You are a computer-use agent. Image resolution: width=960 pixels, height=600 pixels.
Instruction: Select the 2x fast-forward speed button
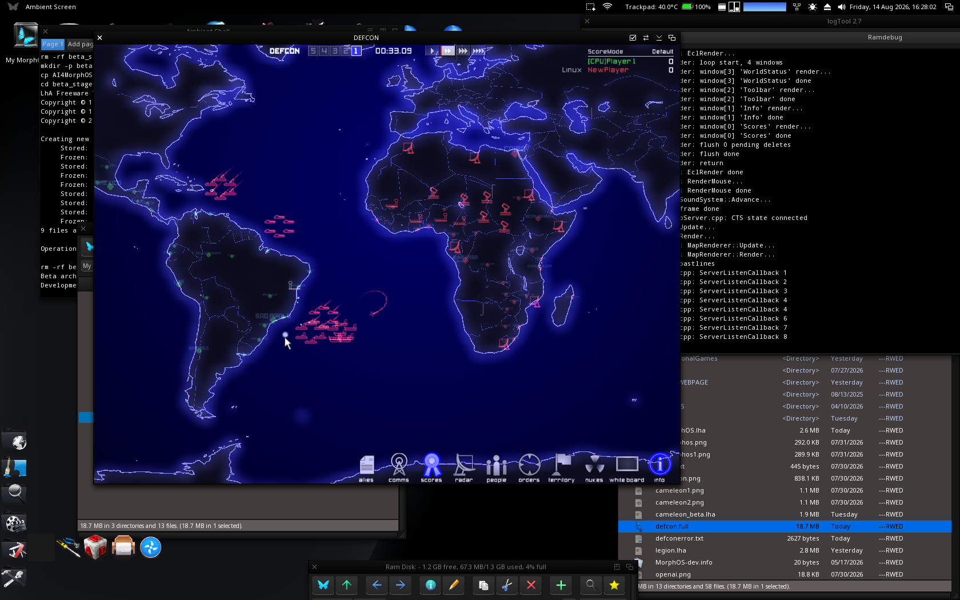tap(448, 51)
